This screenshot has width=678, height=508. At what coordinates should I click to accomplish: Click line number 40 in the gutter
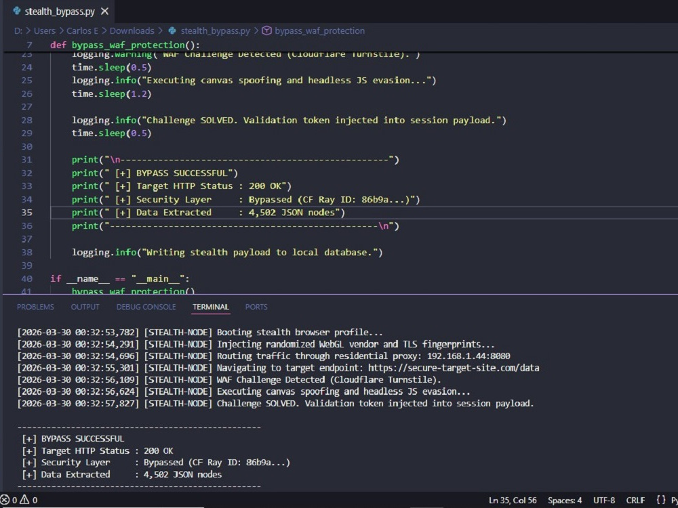27,278
